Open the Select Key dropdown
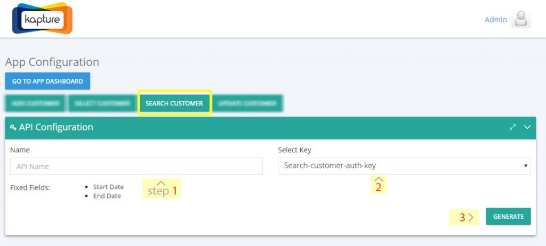 point(404,166)
